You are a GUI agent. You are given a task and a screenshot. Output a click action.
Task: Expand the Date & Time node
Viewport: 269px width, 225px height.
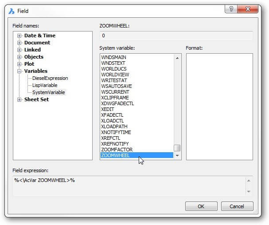coord(19,36)
